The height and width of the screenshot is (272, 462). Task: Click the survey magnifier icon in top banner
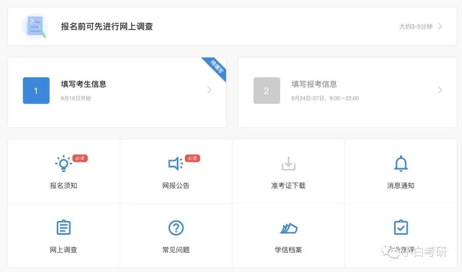click(34, 26)
